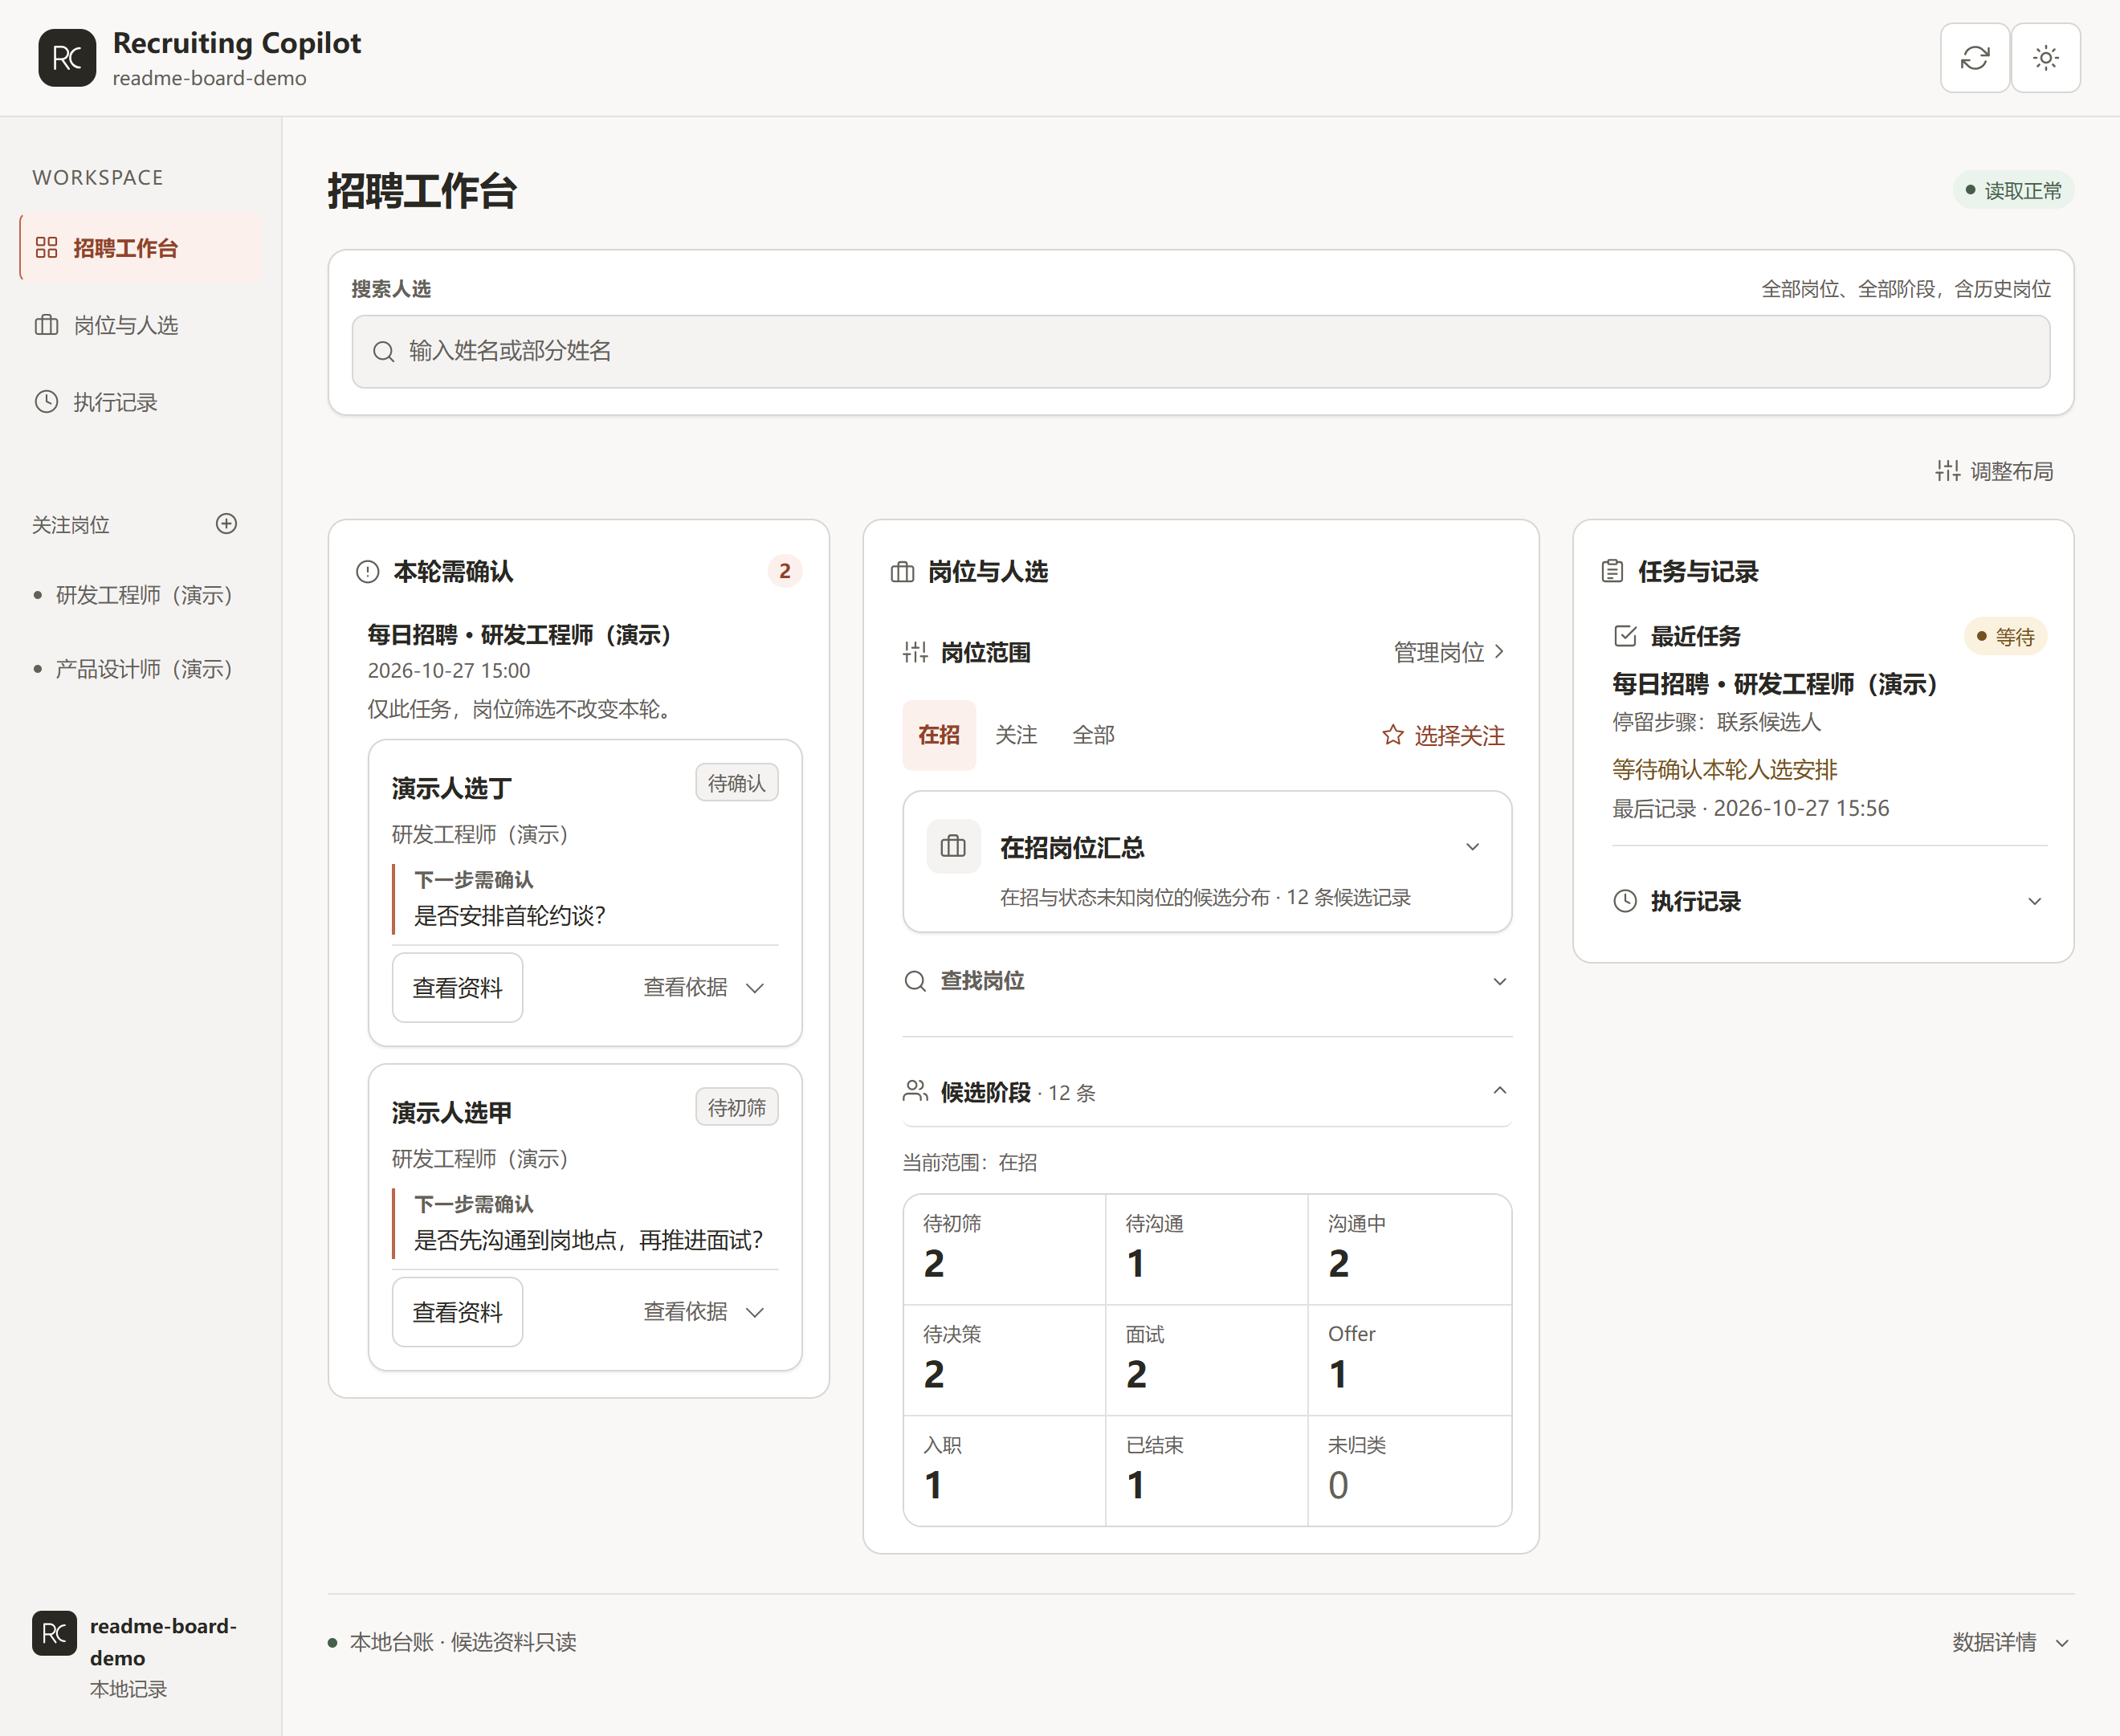The height and width of the screenshot is (1736, 2120).
Task: Click the alert icon beside 本轮需确认
Action: click(x=368, y=571)
